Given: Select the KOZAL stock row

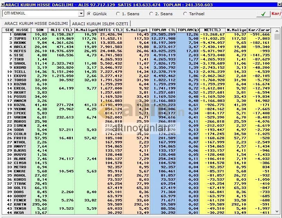Looking at the screenshot, I should (136, 105).
